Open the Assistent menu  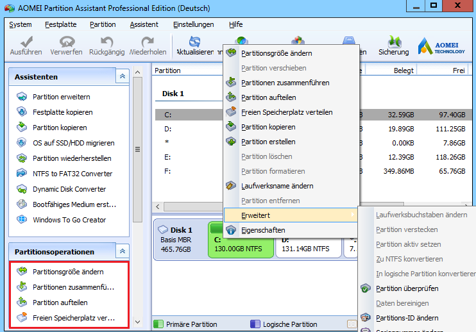[x=144, y=24]
